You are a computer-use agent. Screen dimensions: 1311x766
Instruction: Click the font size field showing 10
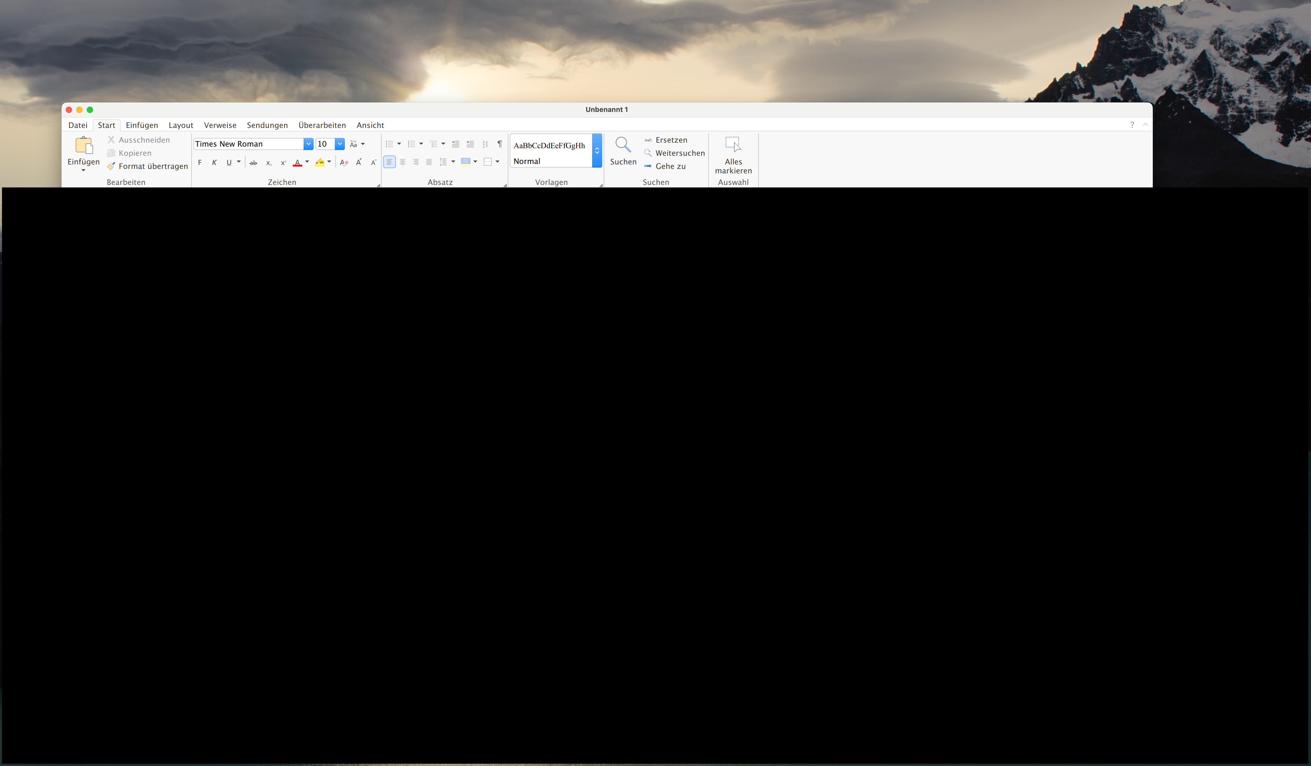325,144
